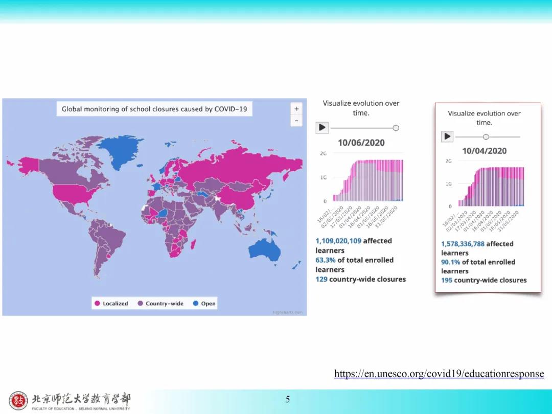The width and height of the screenshot is (552, 414).
Task: Select Greenland on the world map
Action: click(121, 150)
